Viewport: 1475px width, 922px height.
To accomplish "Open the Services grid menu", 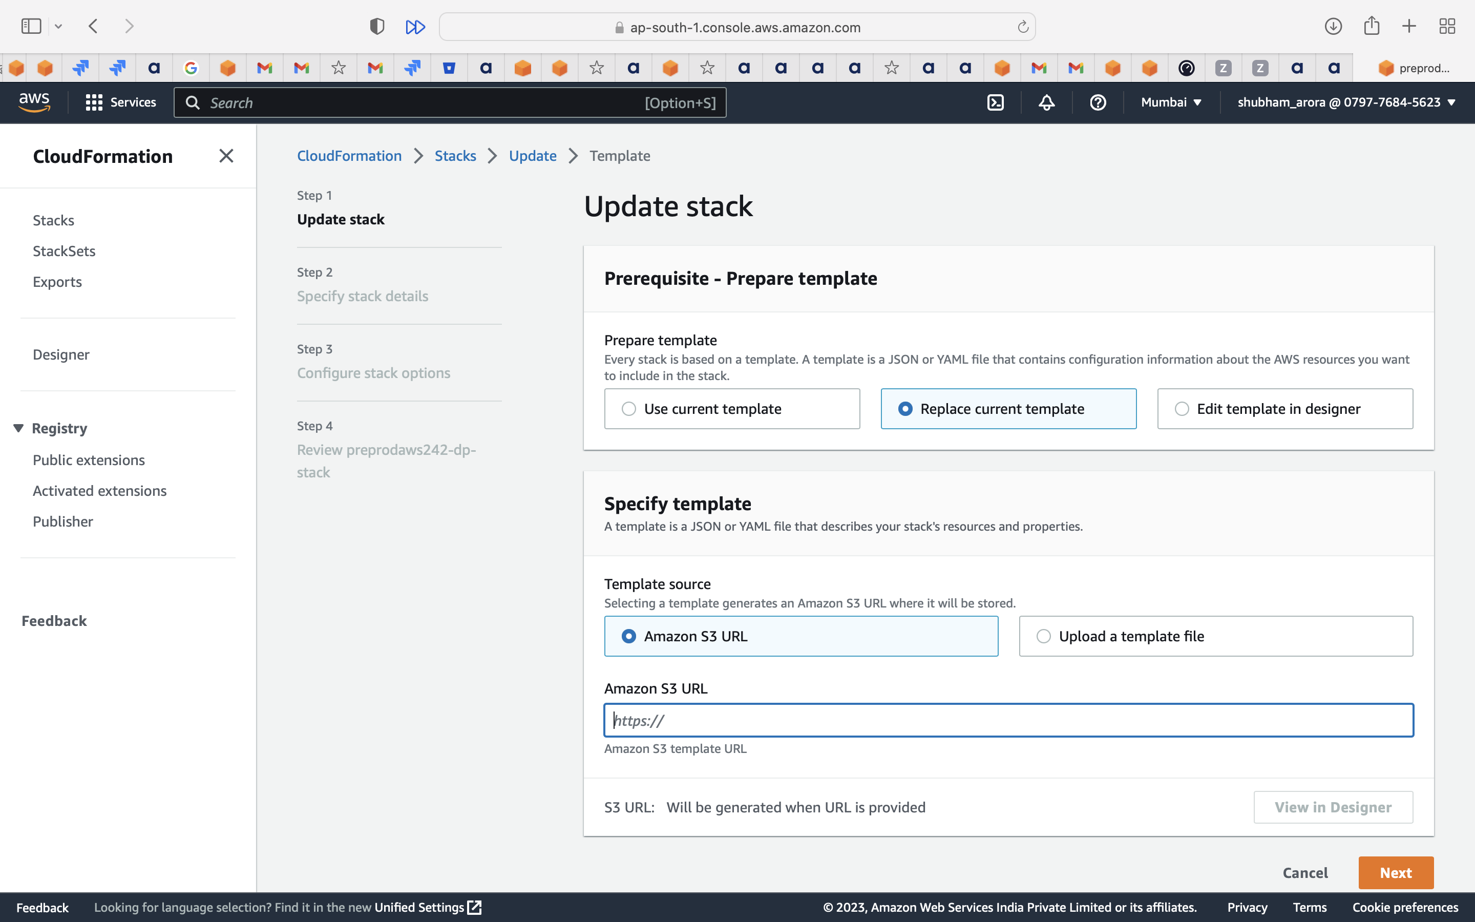I will 121,102.
